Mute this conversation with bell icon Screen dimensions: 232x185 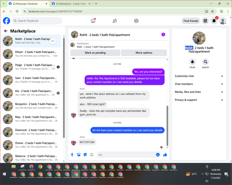click(x=193, y=62)
